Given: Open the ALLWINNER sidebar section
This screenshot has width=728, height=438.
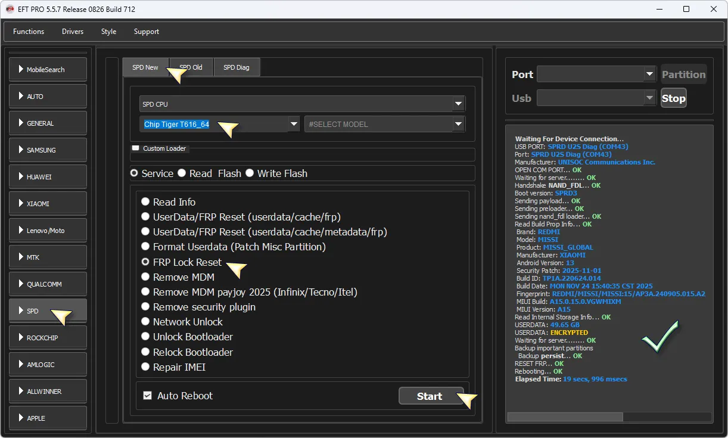Looking at the screenshot, I should tap(48, 391).
